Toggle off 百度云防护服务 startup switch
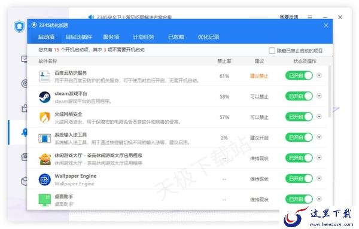The width and height of the screenshot is (359, 229). (x=299, y=75)
